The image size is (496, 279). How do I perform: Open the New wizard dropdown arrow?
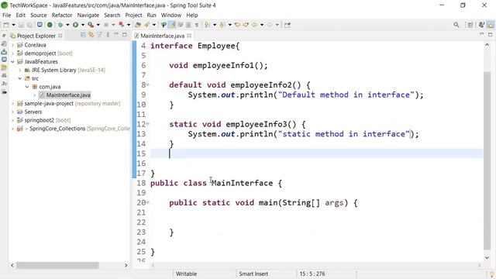click(x=13, y=25)
